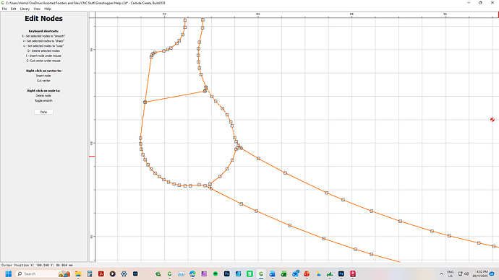Open Excel from the taskbar

click(x=284, y=274)
